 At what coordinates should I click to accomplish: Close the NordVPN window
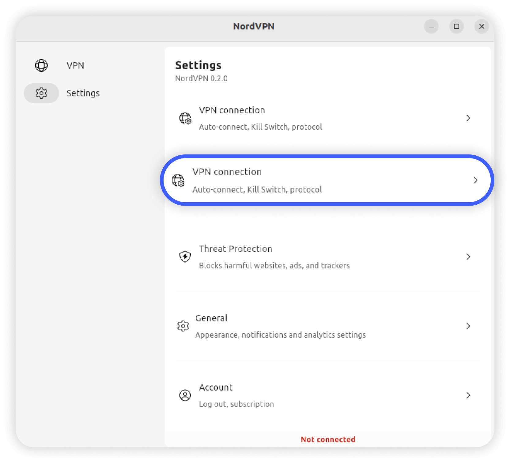click(482, 27)
